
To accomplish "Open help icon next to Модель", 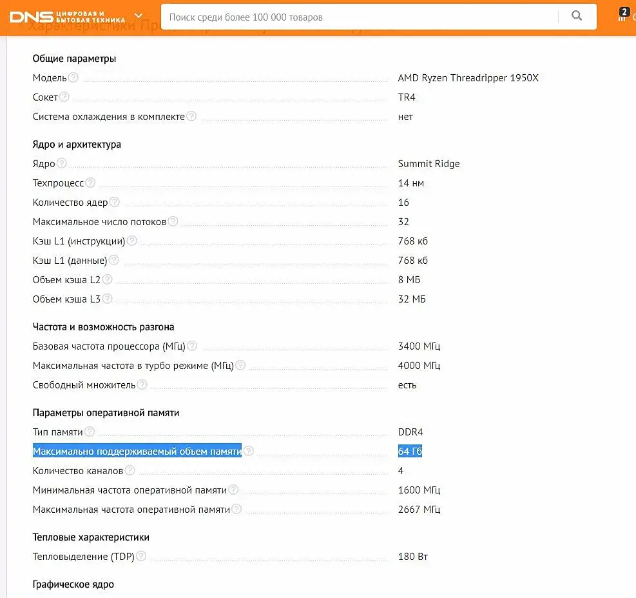I will (x=73, y=77).
